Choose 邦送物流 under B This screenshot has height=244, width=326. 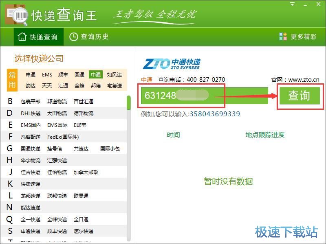[57, 101]
